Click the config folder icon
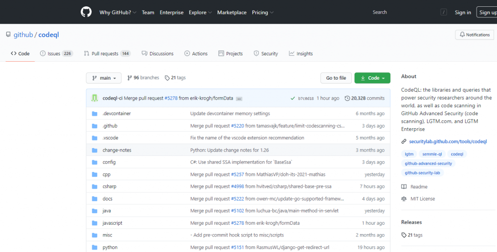The width and height of the screenshot is (497, 252). tap(95, 162)
